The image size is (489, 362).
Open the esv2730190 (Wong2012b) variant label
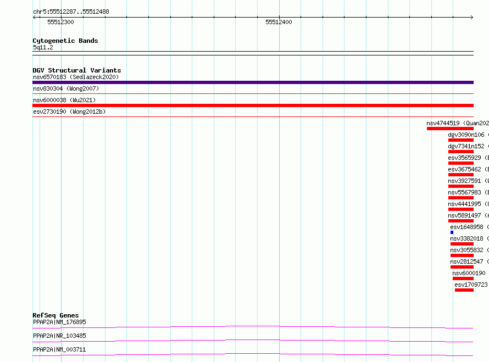click(69, 112)
